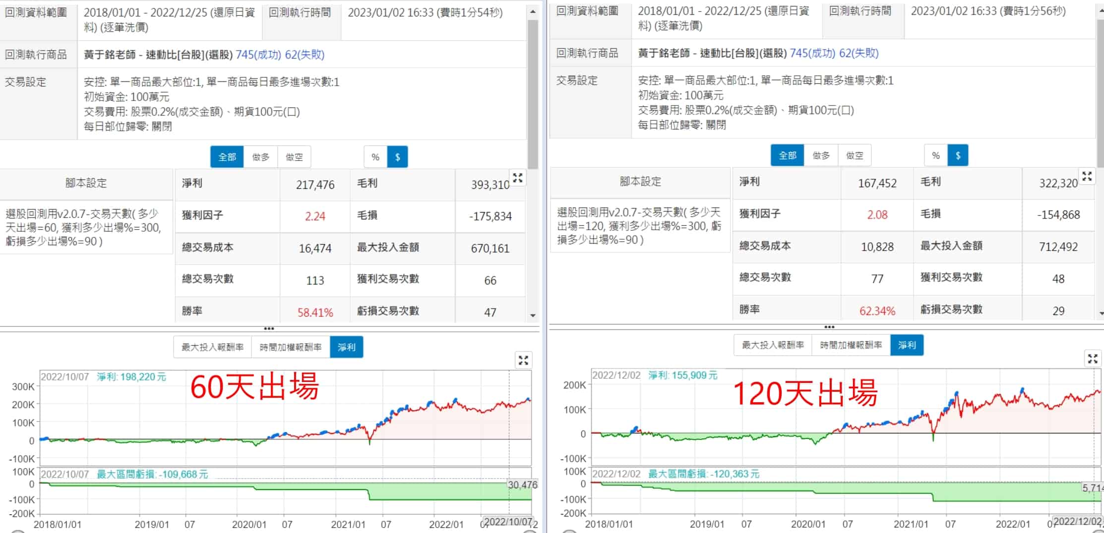This screenshot has width=1104, height=533.
Task: Click left panel's vertical scrollbar thumb
Action: [533, 94]
